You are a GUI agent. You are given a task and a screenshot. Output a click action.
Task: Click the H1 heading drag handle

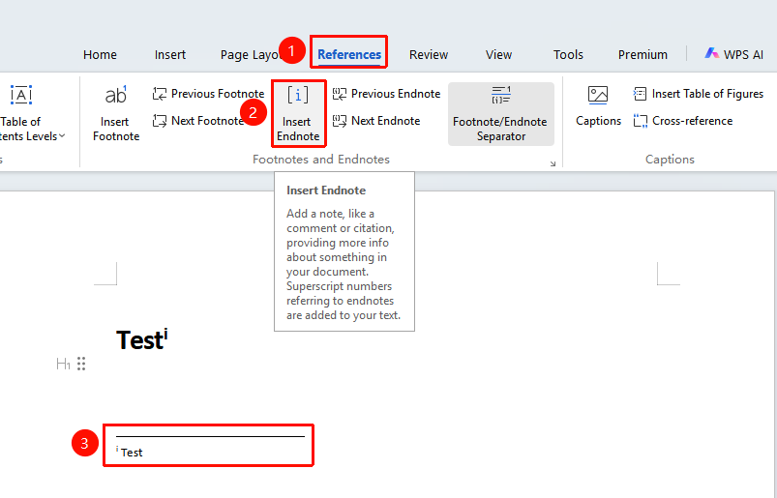(81, 364)
